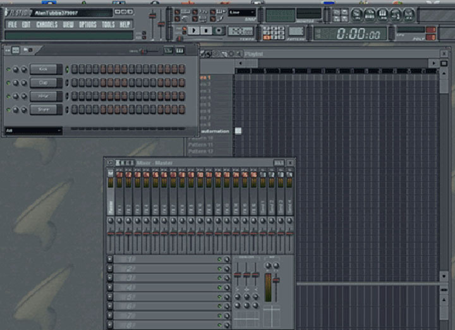
Task: Select the Master mixer track
Action: [110, 192]
